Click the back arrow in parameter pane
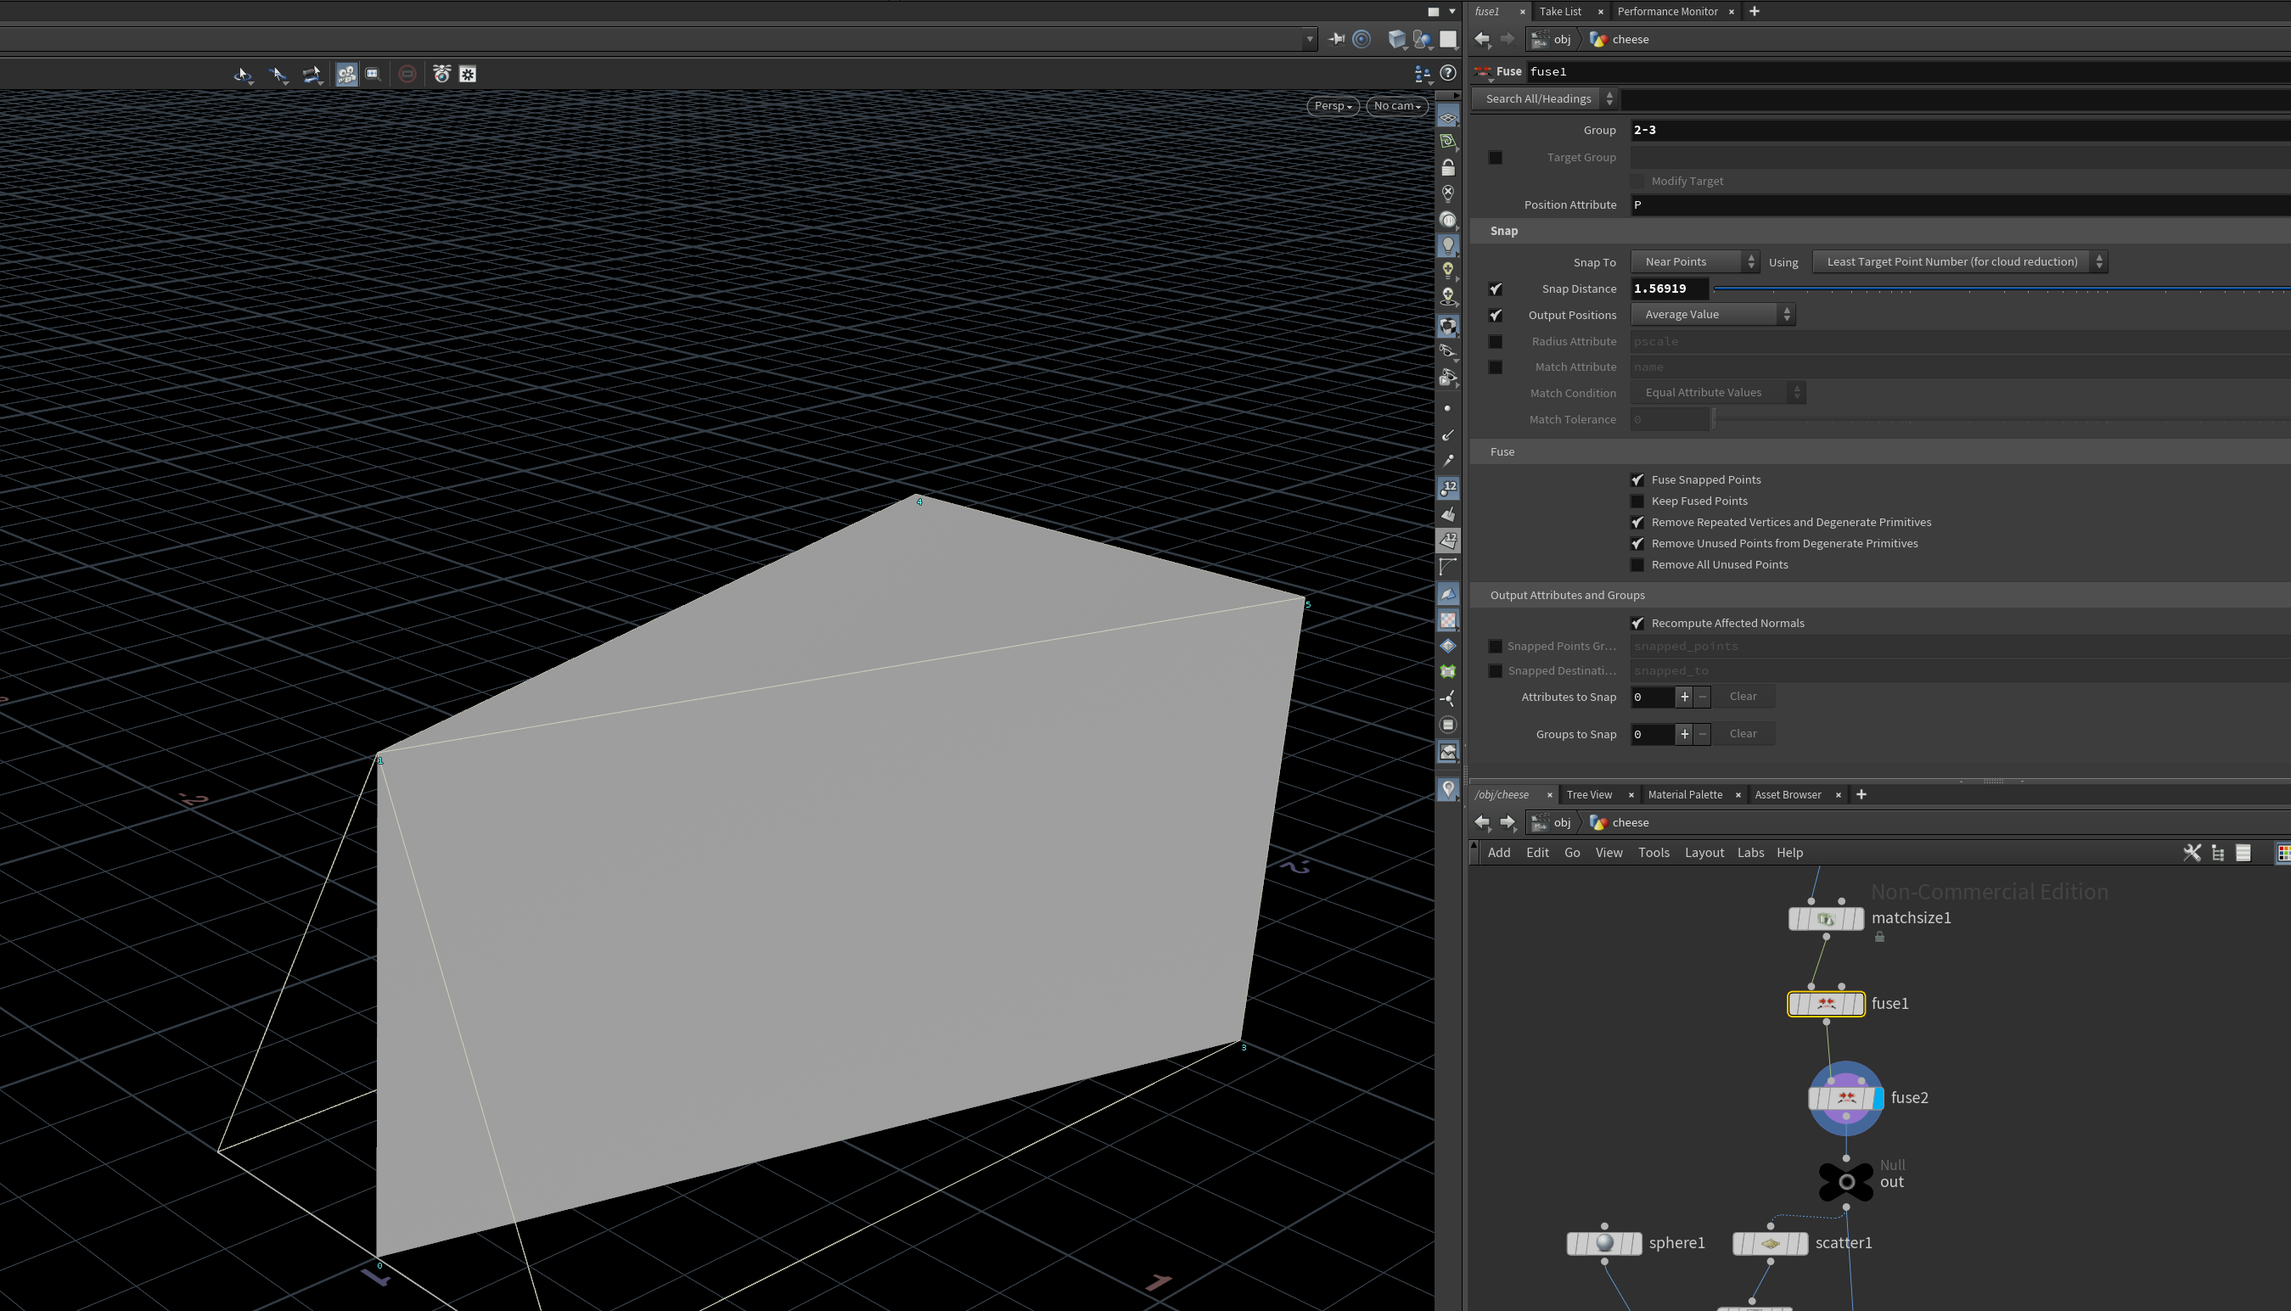 (x=1481, y=39)
